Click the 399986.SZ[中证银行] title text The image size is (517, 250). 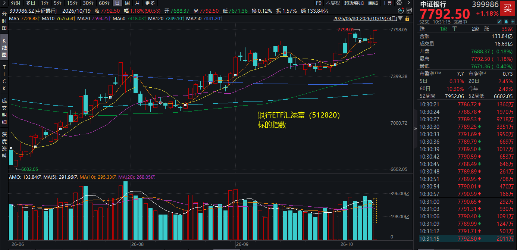pos(34,11)
